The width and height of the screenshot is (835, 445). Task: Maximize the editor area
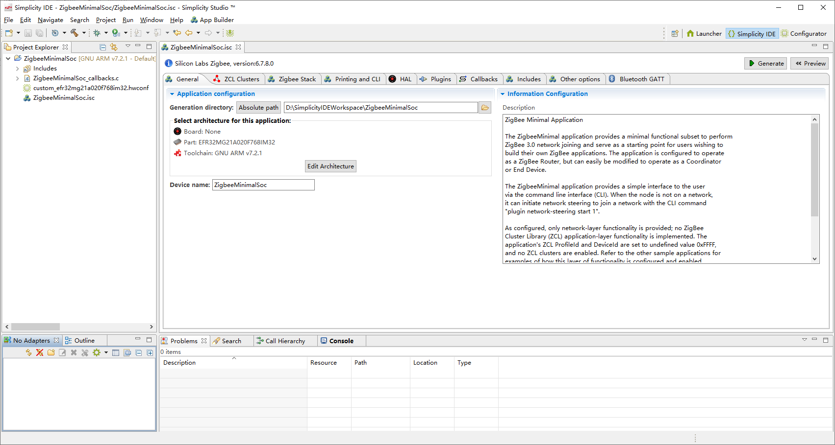pos(826,47)
